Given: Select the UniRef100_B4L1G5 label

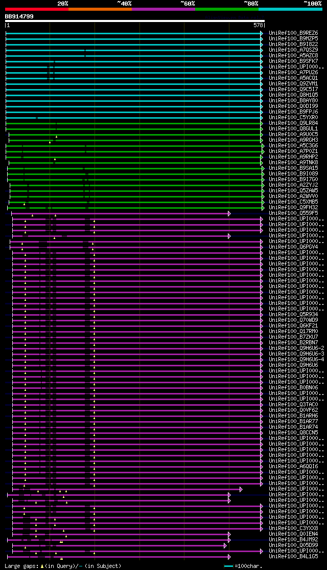Looking at the screenshot, I should tap(294, 557).
